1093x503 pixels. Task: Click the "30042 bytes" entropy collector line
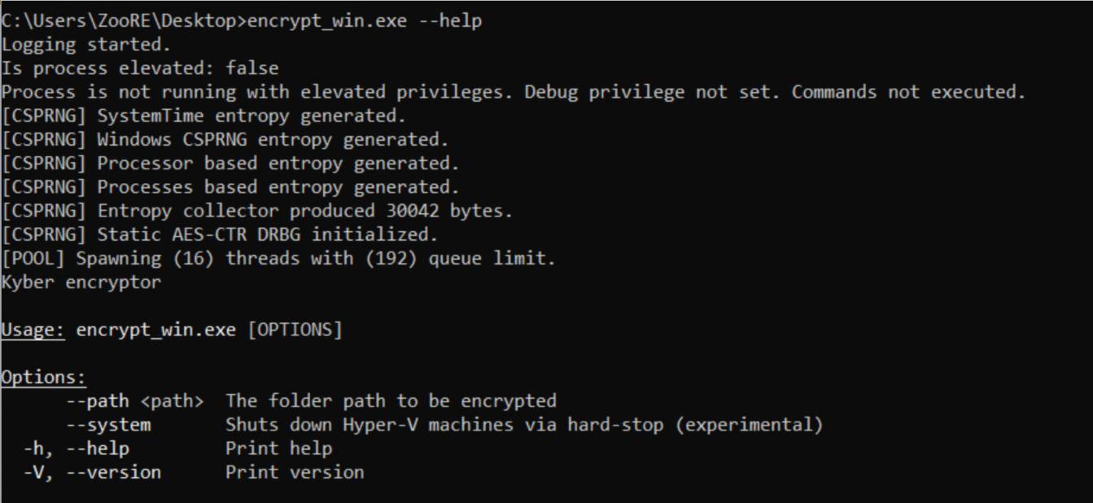[x=257, y=211]
